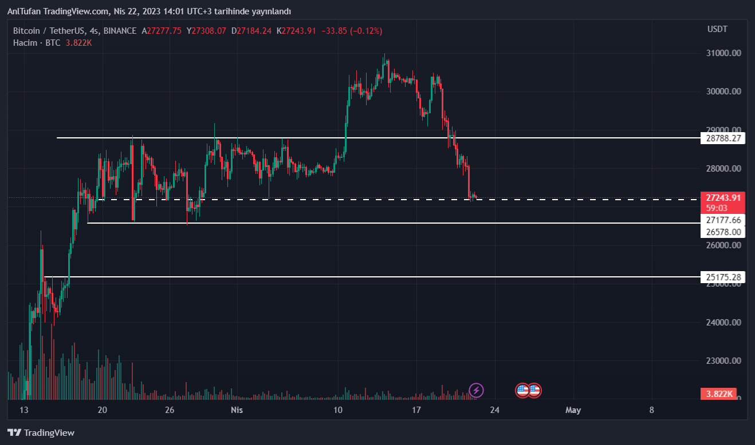Click the right US flag economic event icon
Viewport: 755px width, 445px height.
pos(534,391)
